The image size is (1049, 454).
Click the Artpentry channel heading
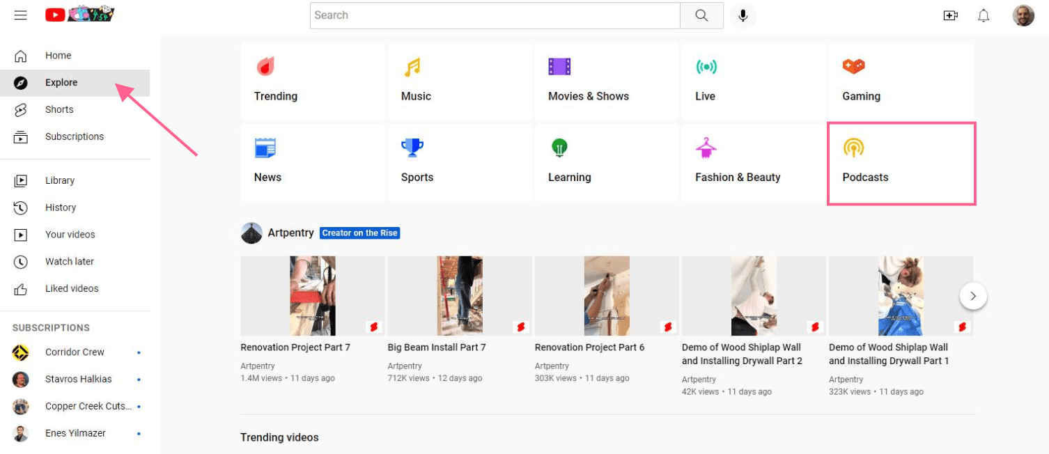click(x=290, y=233)
